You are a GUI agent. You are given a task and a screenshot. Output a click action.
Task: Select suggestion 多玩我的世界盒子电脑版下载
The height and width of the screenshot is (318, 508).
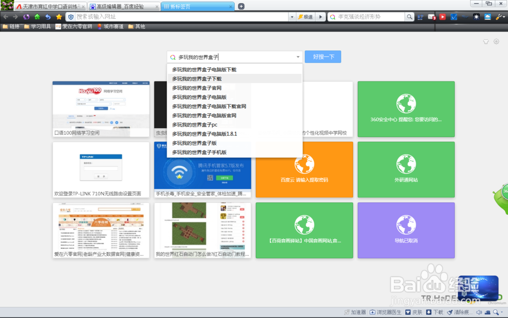(x=235, y=69)
